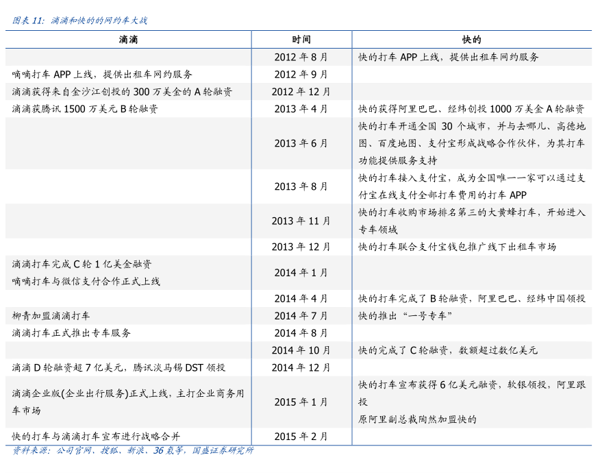Click the 快的打车联合支付宝钱包推广线下出租车市场 cell
600x475 pixels.
click(x=457, y=247)
